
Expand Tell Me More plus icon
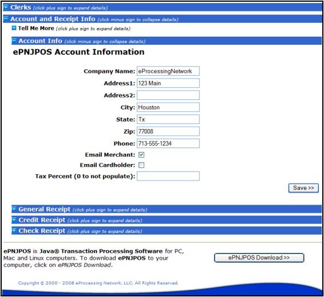[14, 28]
